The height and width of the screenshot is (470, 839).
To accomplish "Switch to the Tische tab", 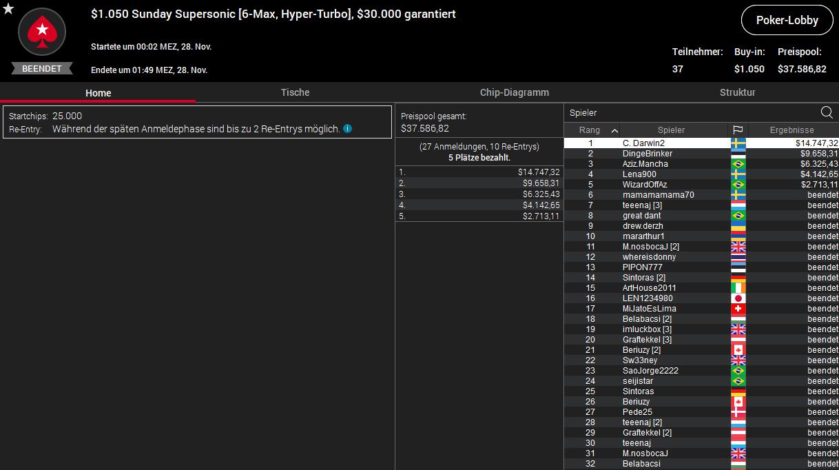I will (x=295, y=92).
